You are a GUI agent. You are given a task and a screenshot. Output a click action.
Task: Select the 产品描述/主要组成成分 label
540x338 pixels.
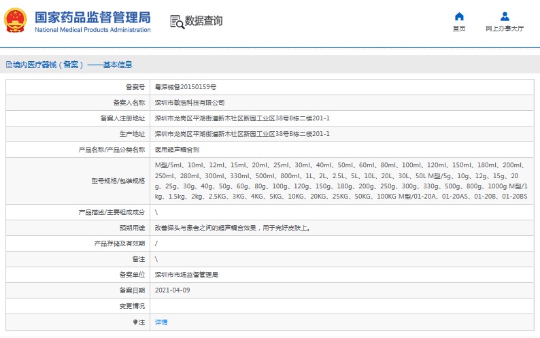coord(112,212)
